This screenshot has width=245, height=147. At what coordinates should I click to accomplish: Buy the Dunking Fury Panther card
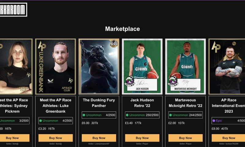(x=99, y=138)
